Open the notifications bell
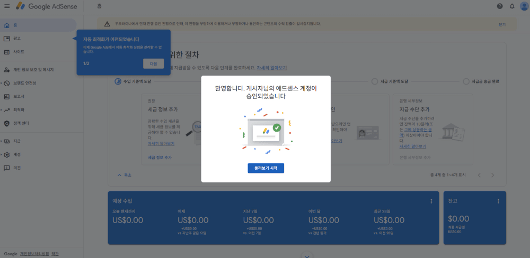Screen dimensions: 530x258 (512, 6)
